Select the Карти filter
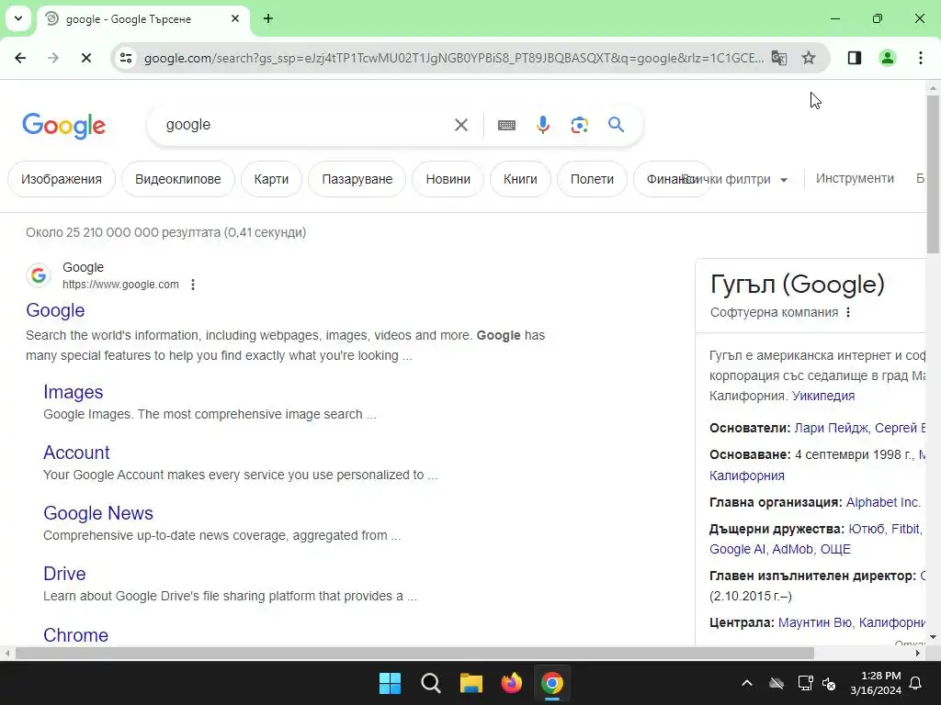 [x=271, y=179]
